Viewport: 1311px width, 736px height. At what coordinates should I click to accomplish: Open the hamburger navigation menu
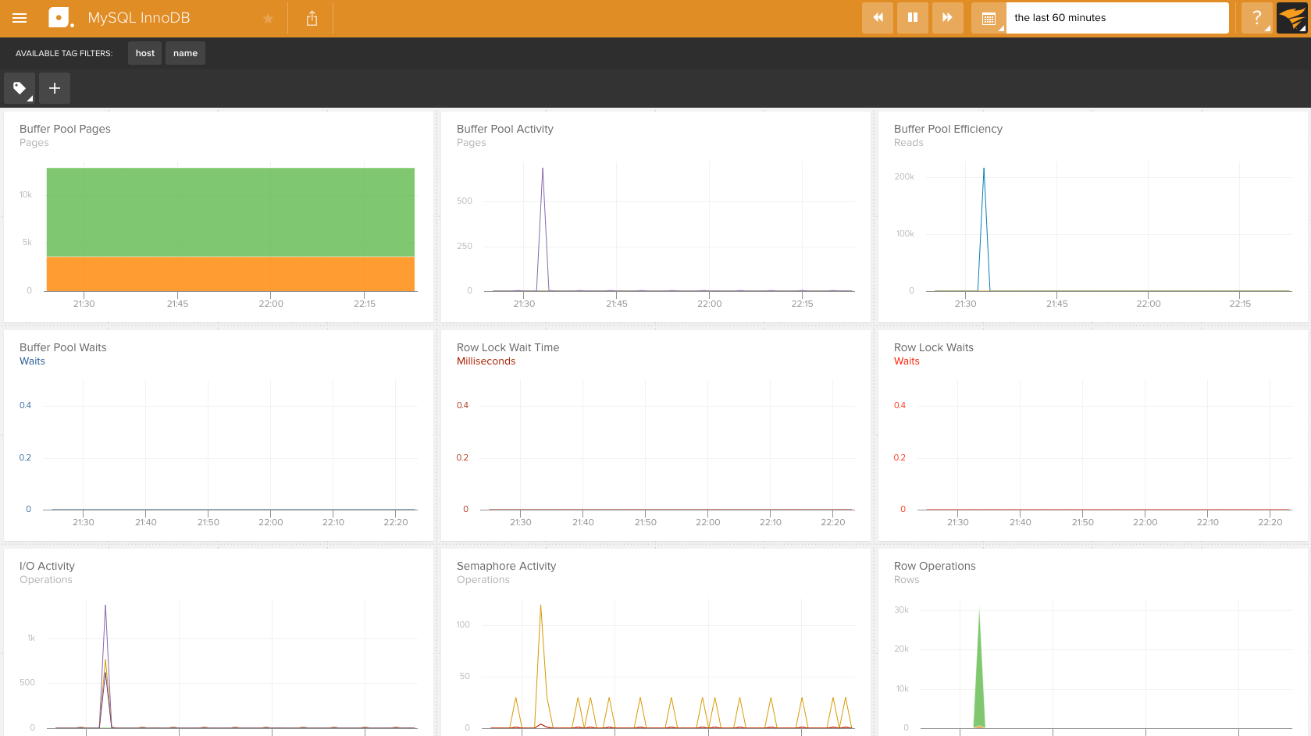pos(20,18)
